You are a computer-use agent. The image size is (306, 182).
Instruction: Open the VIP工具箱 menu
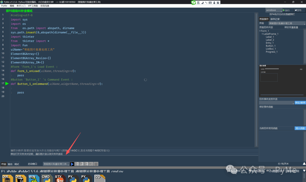tap(33, 6)
